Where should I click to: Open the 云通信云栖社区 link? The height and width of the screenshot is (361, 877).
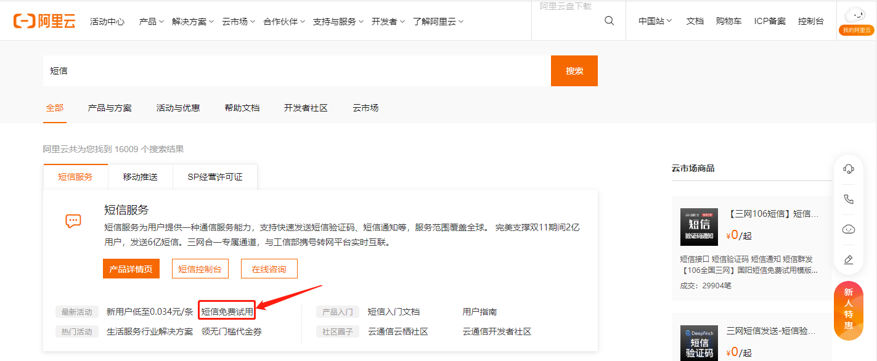[x=398, y=331]
